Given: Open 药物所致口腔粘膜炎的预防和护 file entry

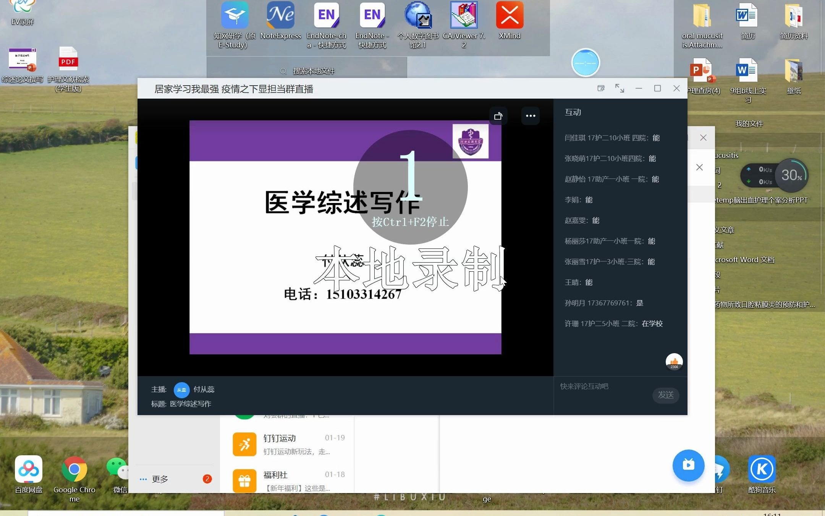Looking at the screenshot, I should pyautogui.click(x=765, y=305).
